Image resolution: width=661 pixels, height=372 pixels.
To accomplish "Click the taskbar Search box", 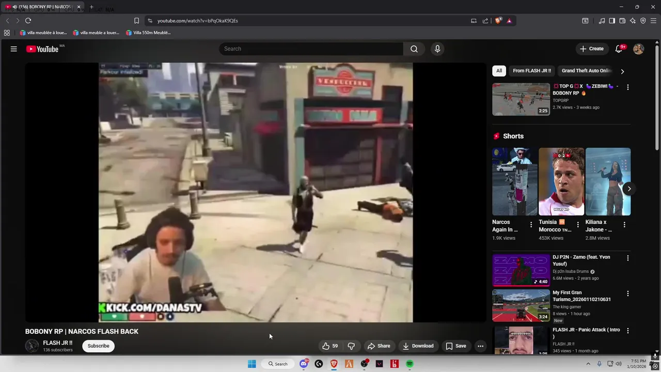I will [x=278, y=364].
